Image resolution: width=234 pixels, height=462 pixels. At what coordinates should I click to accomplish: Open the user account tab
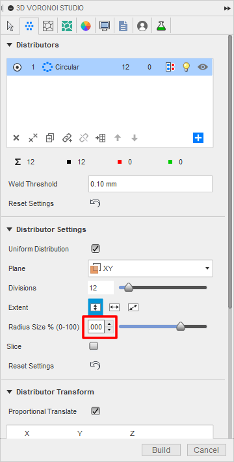(142, 26)
